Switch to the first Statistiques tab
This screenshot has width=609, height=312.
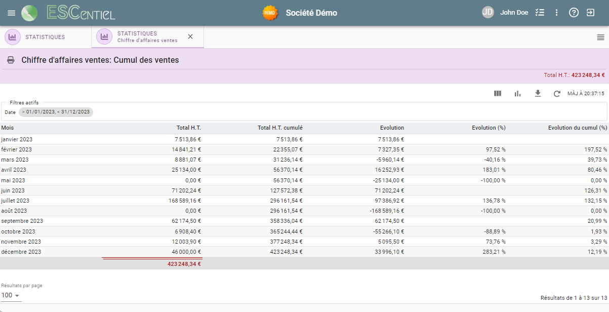coord(45,37)
